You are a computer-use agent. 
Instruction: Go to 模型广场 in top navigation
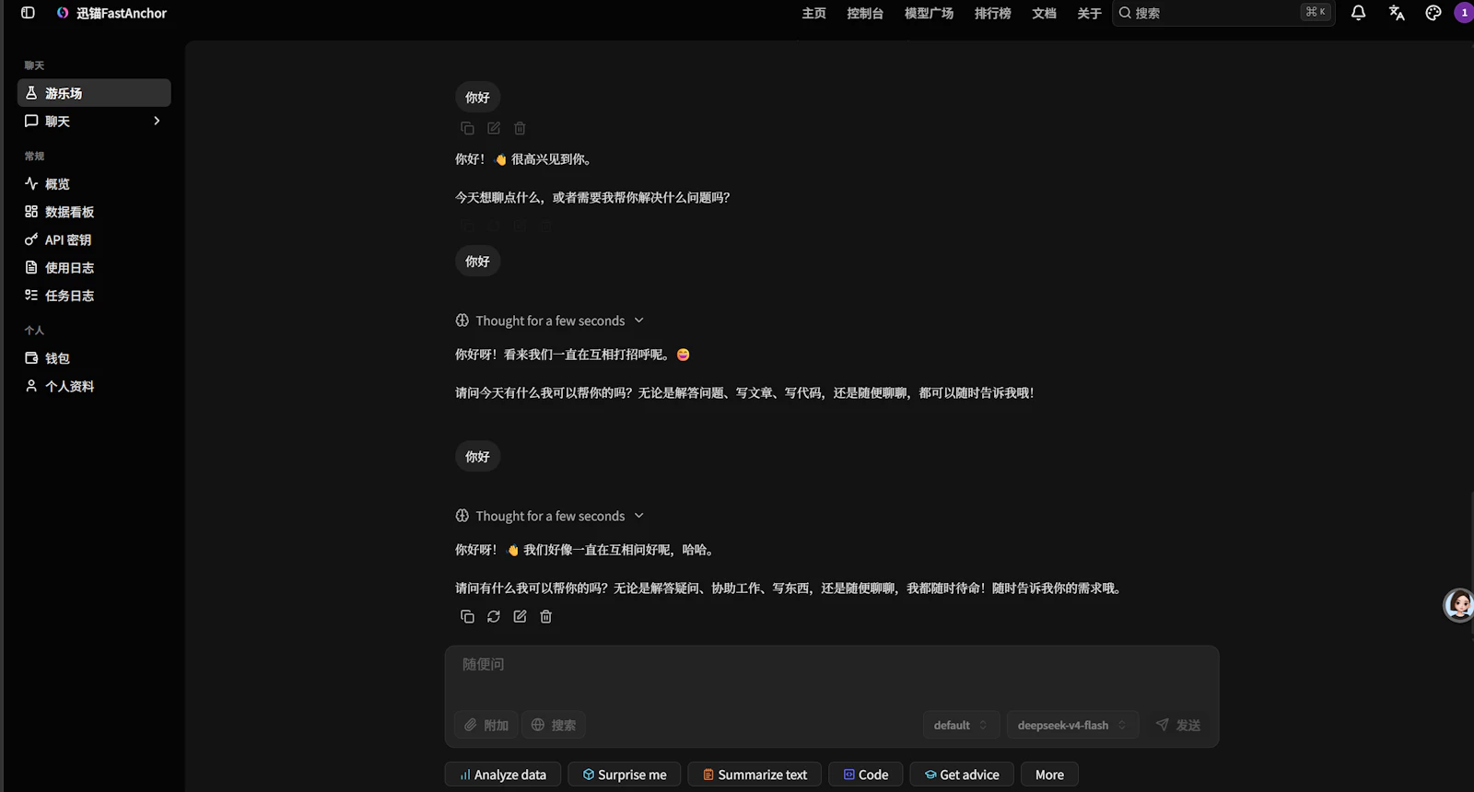pos(929,13)
